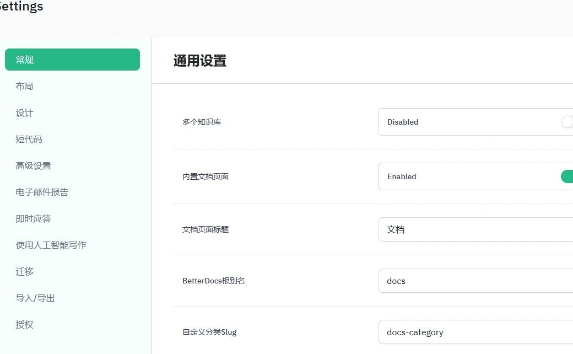Open the 电子邮件报告 settings
The image size is (573, 354).
coord(41,192)
